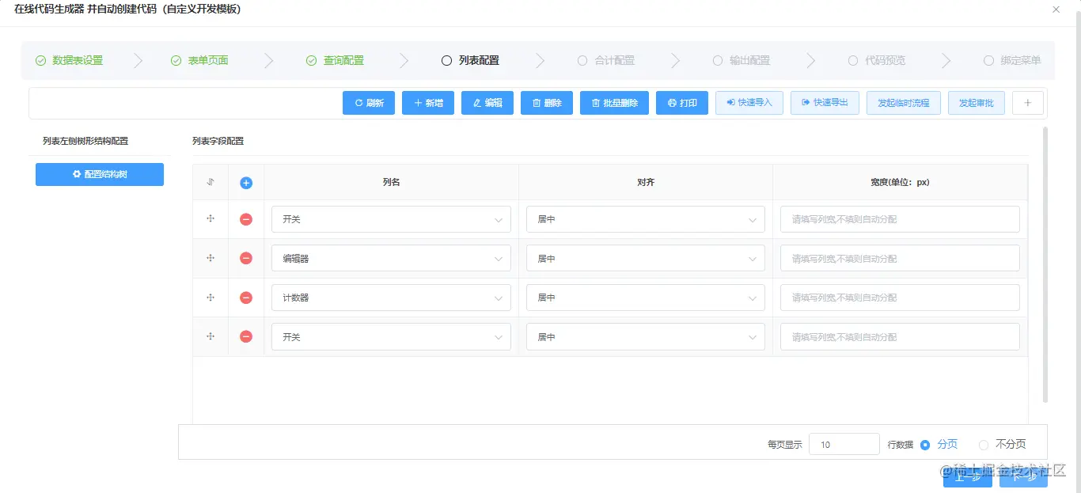Click the red minus icon beside 编辑器 row
Screen dimensions: 1081x493
[246, 257]
